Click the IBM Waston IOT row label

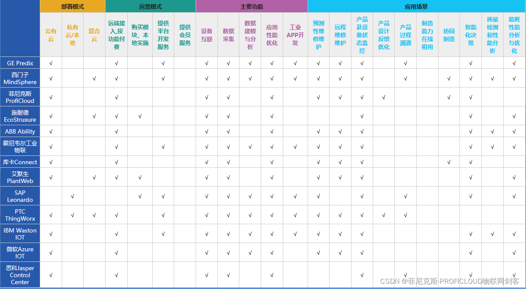point(20,234)
